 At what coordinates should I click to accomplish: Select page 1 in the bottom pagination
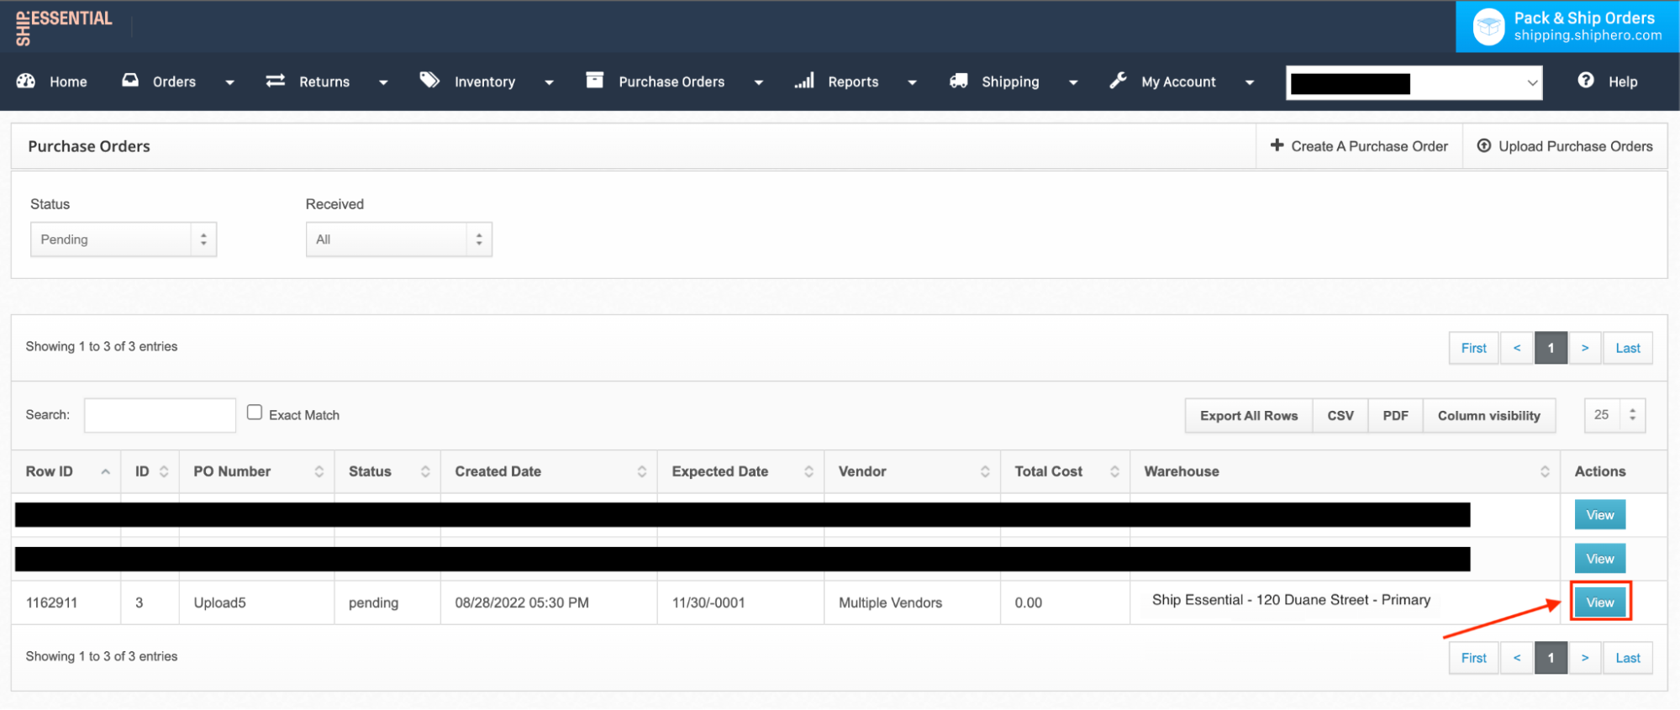(x=1551, y=658)
